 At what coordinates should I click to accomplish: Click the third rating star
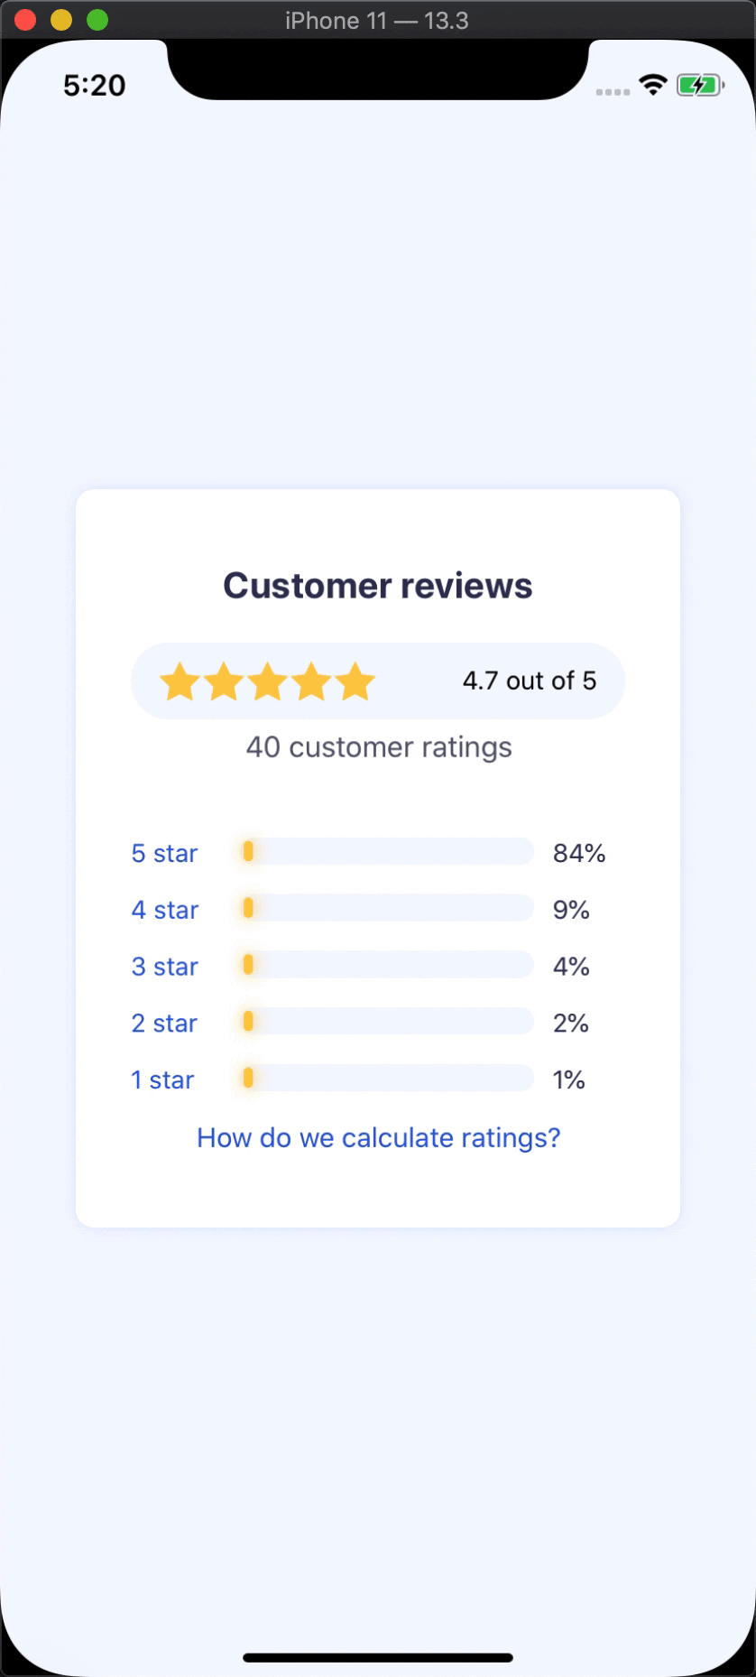point(268,681)
